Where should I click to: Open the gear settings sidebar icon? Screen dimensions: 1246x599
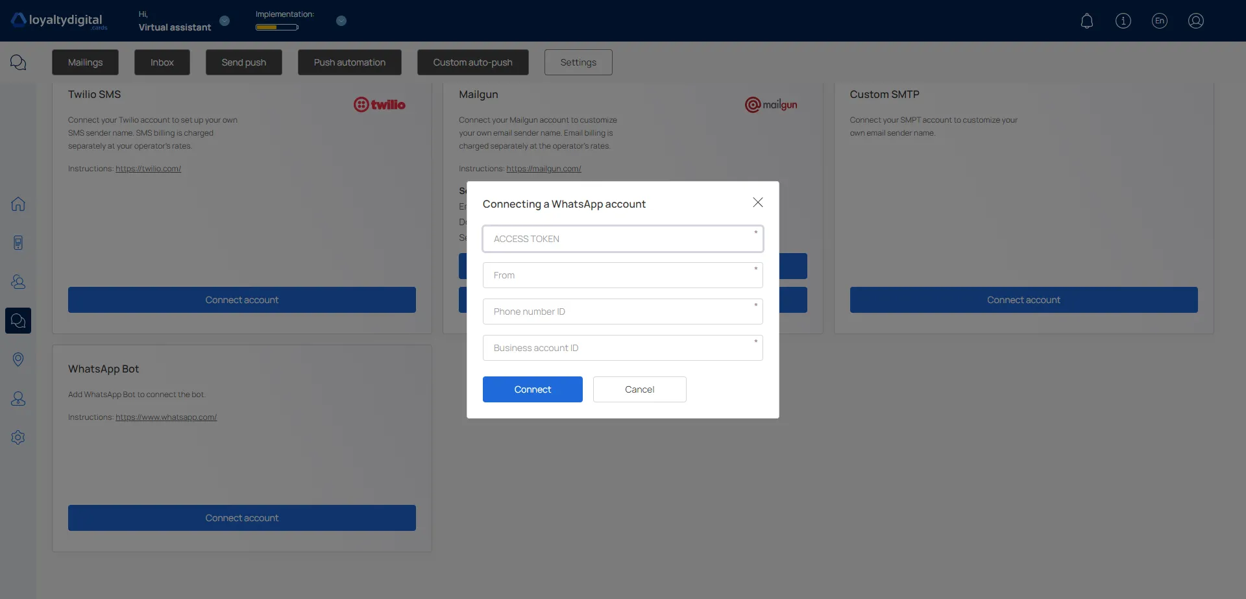(18, 437)
